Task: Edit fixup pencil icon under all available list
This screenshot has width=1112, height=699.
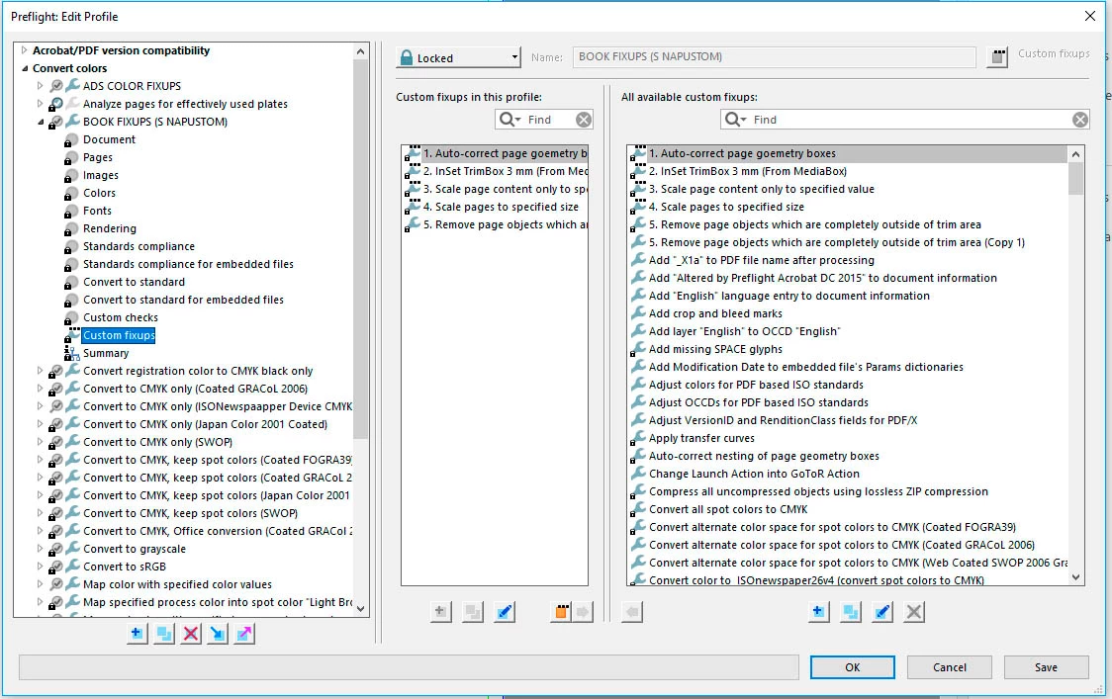Action: pos(882,611)
